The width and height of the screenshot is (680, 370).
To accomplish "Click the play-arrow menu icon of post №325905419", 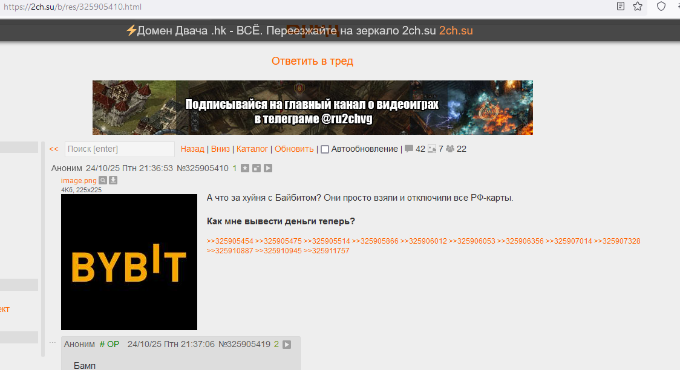I will [287, 345].
